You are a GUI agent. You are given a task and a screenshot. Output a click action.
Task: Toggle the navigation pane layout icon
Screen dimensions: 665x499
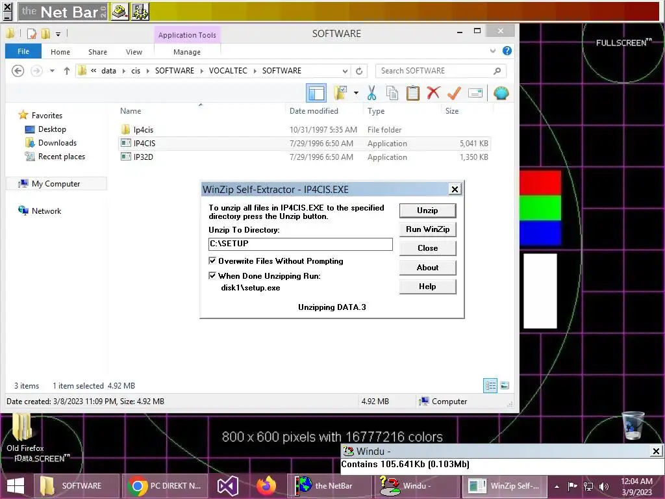[316, 93]
